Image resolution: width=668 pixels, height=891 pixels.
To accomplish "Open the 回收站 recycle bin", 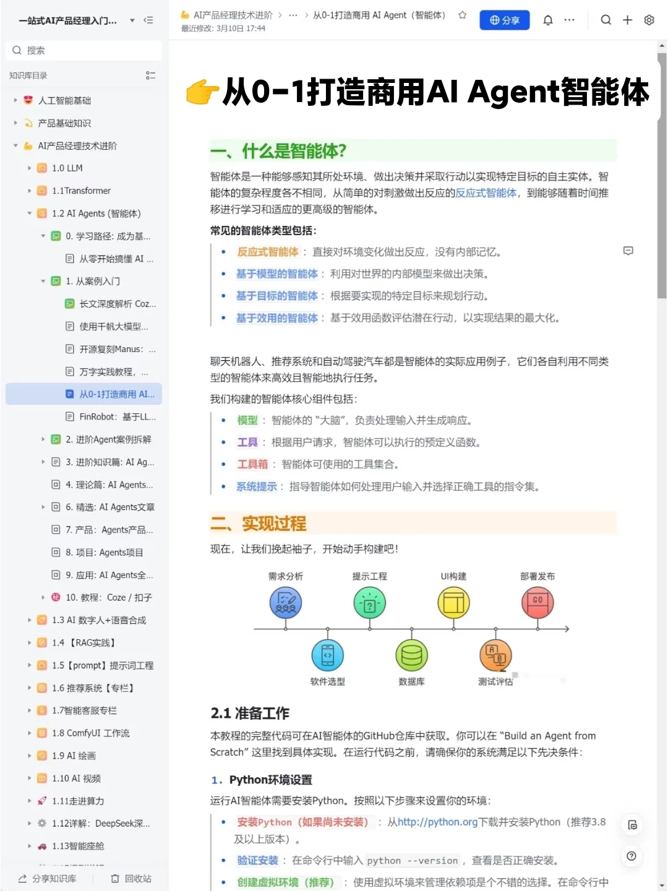I will (x=131, y=879).
